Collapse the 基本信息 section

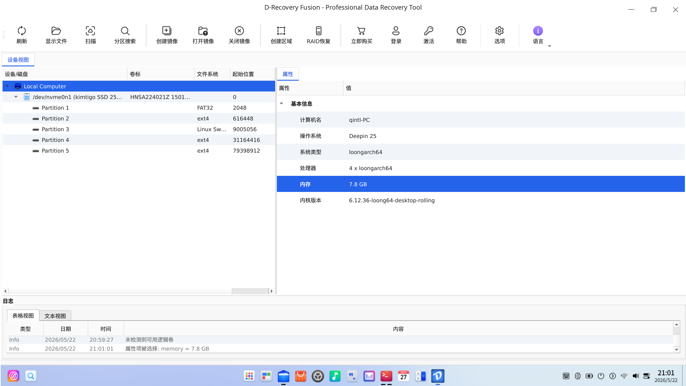pyautogui.click(x=282, y=104)
